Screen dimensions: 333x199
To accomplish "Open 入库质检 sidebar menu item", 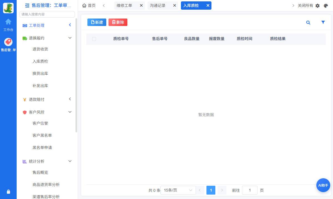I will (x=40, y=61).
